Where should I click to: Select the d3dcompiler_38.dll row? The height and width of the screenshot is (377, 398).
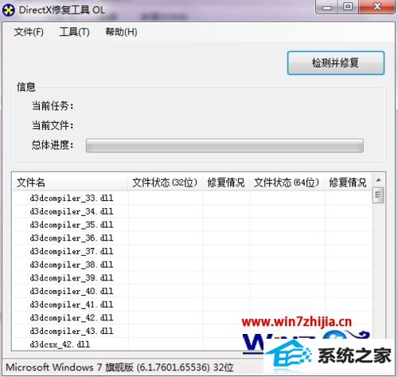tap(192, 265)
